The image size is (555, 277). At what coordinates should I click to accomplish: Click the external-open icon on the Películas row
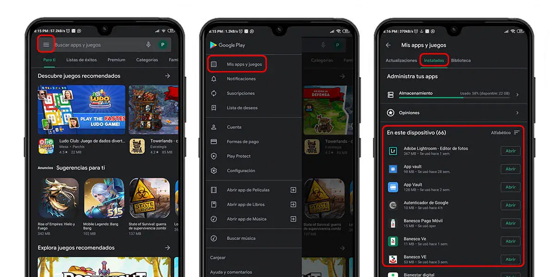293,190
